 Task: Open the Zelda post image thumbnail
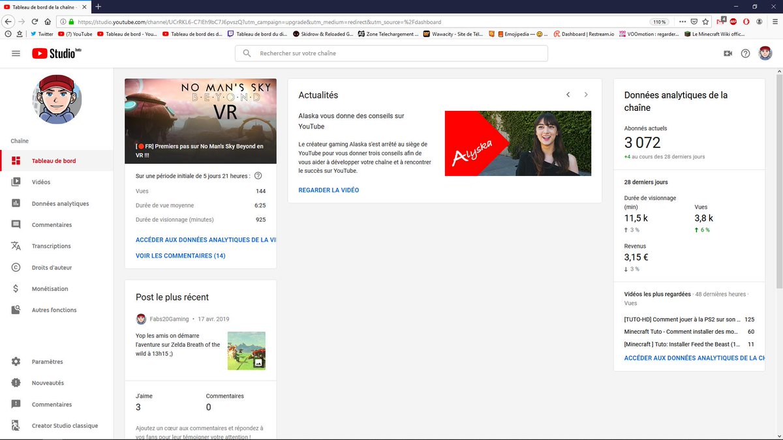[x=247, y=351]
